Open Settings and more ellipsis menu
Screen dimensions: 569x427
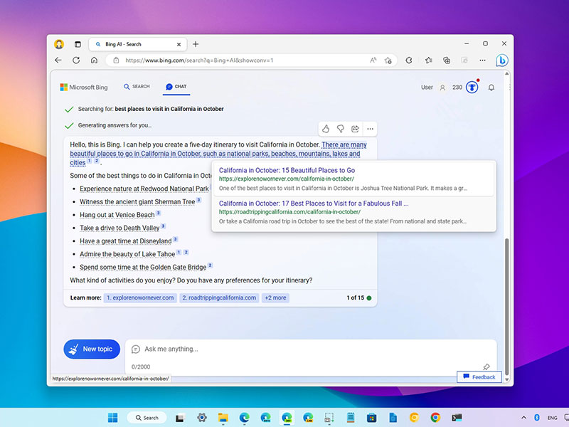482,60
